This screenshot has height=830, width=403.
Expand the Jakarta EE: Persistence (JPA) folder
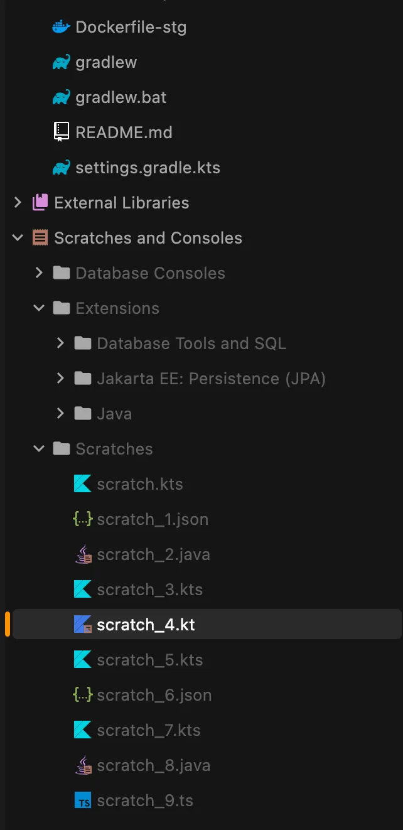61,379
